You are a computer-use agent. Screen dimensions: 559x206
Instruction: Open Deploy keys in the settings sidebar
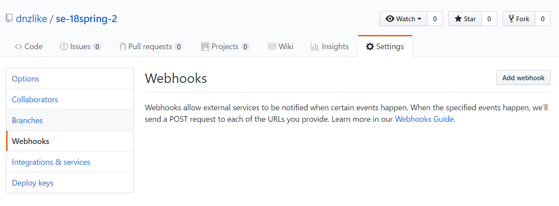click(70, 183)
